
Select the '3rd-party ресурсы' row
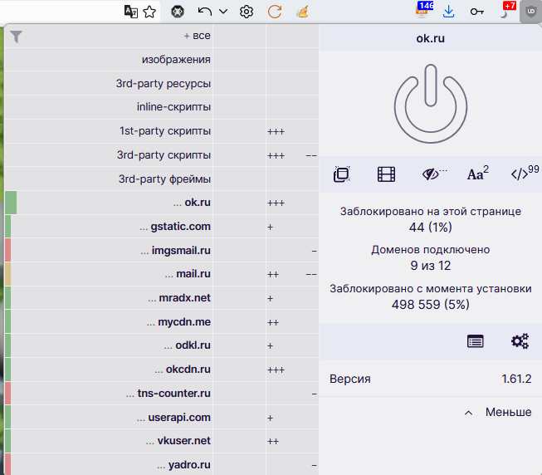pyautogui.click(x=109, y=84)
